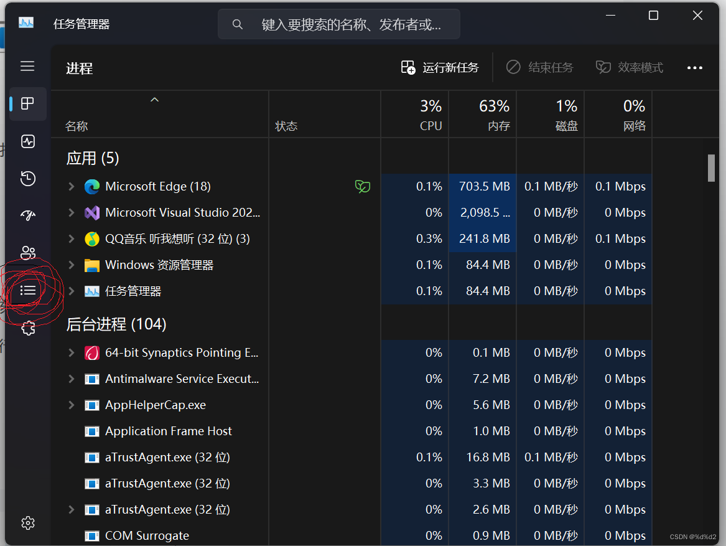Expand the Microsoft Visual Studio process group
Screen dimensions: 726x546
(x=72, y=212)
